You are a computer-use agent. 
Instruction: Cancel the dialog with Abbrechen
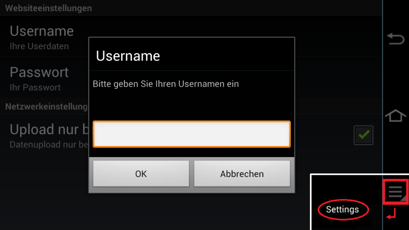tap(242, 173)
